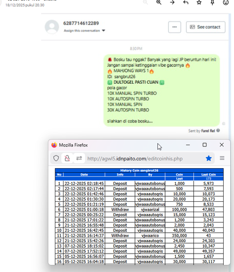This screenshot has width=234, height=272.
Task: Click the Firefox shield tracking protection icon
Action: click(56, 158)
